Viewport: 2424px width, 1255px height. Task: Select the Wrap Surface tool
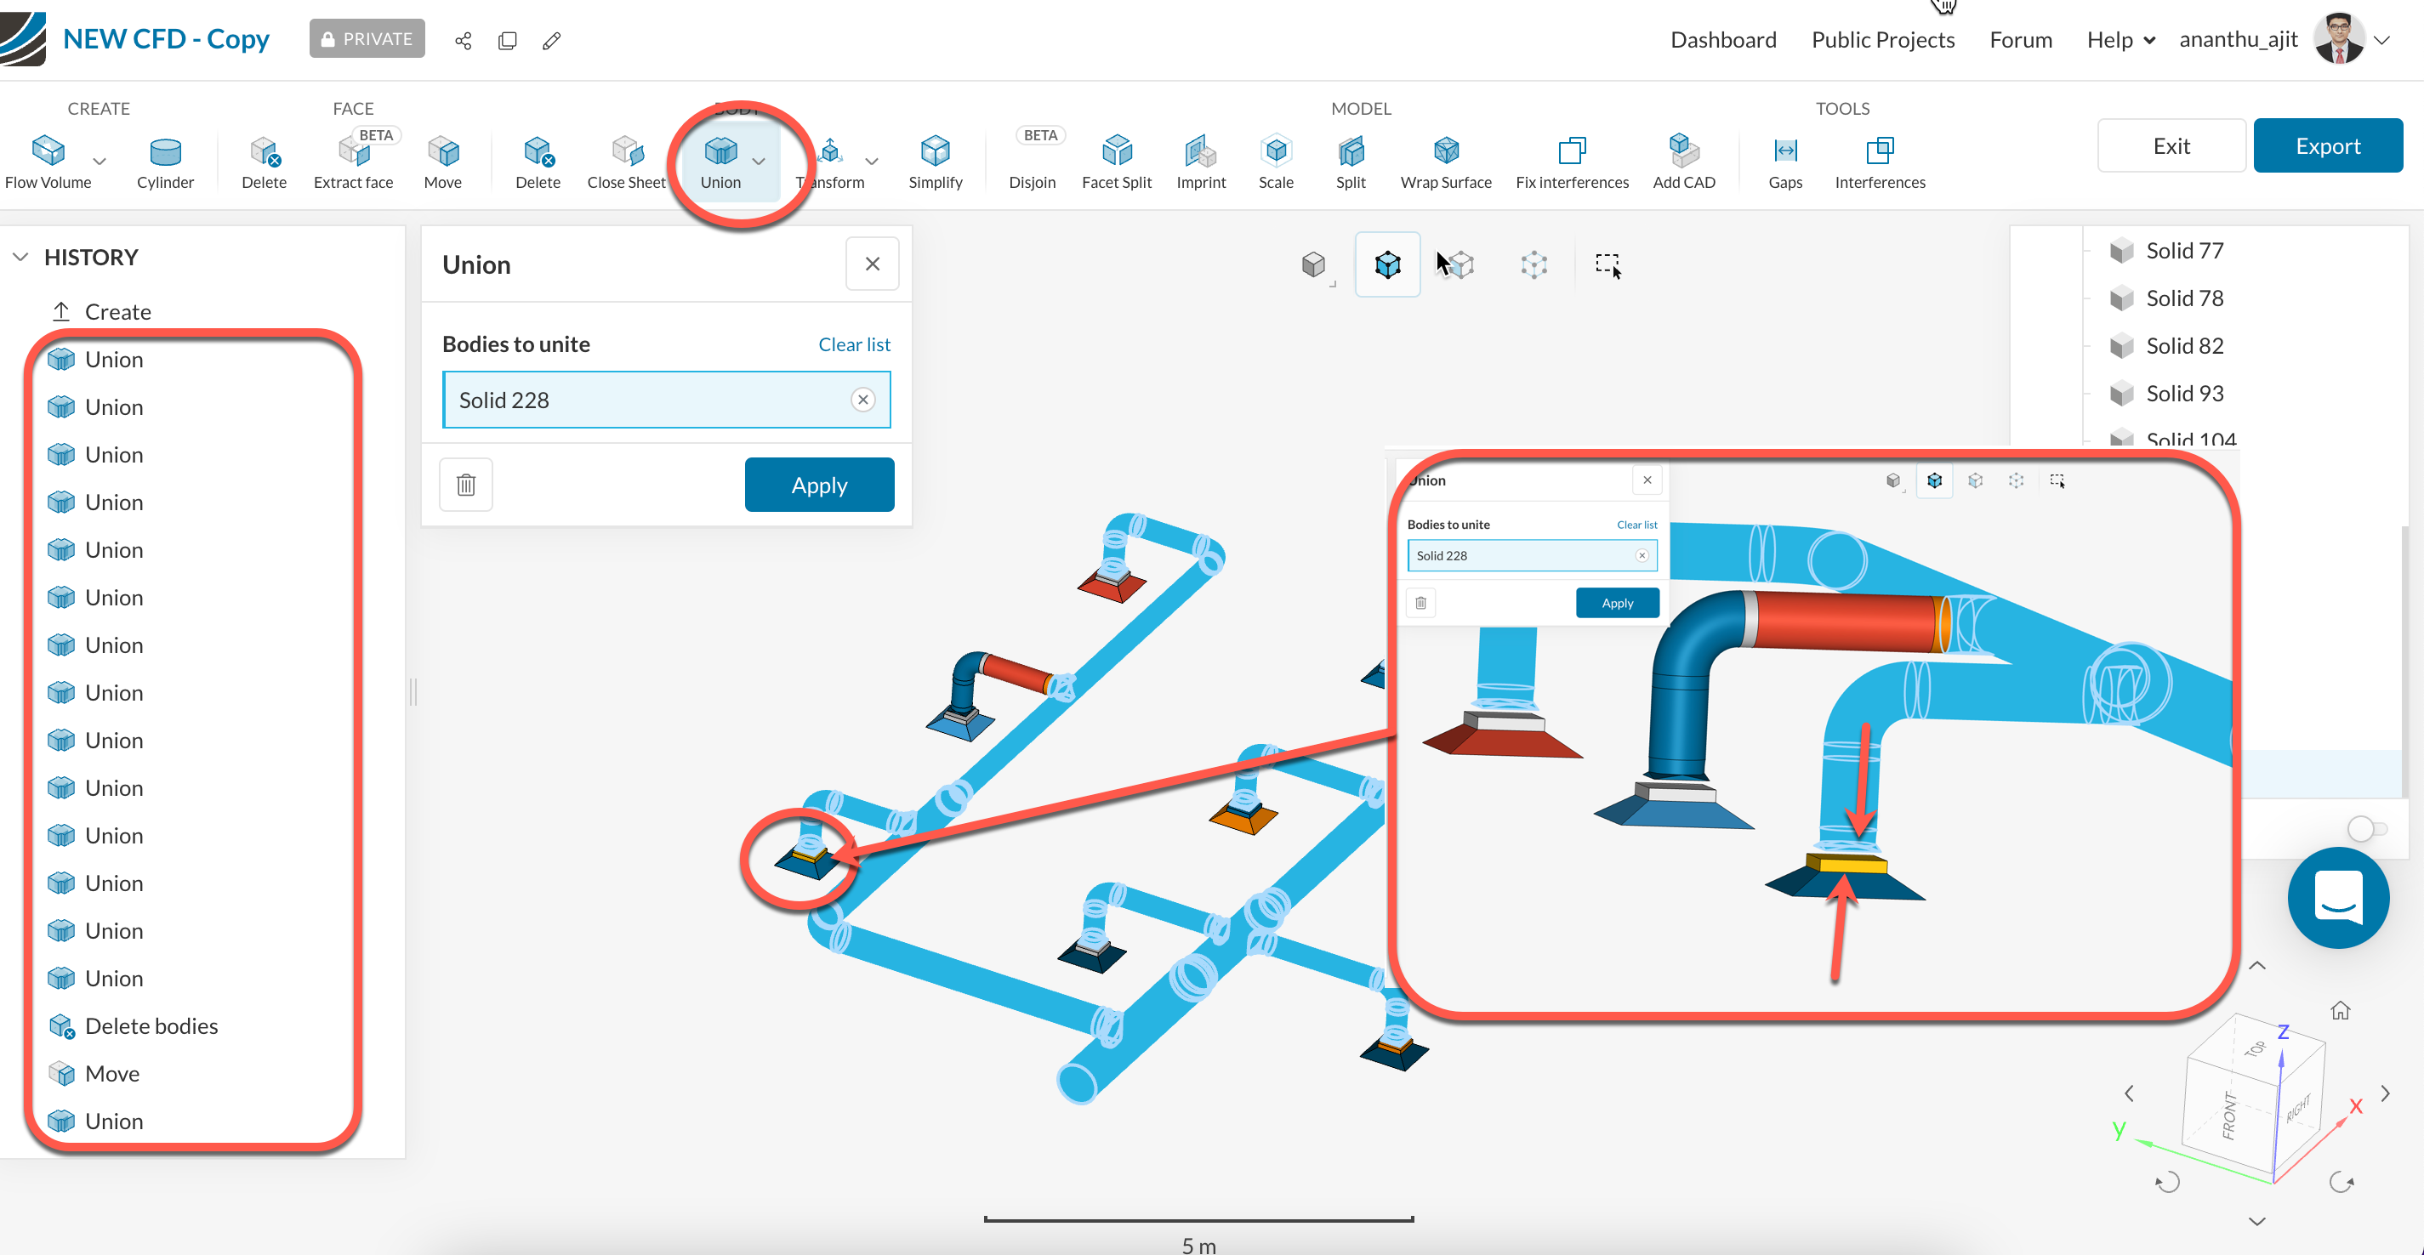point(1445,160)
